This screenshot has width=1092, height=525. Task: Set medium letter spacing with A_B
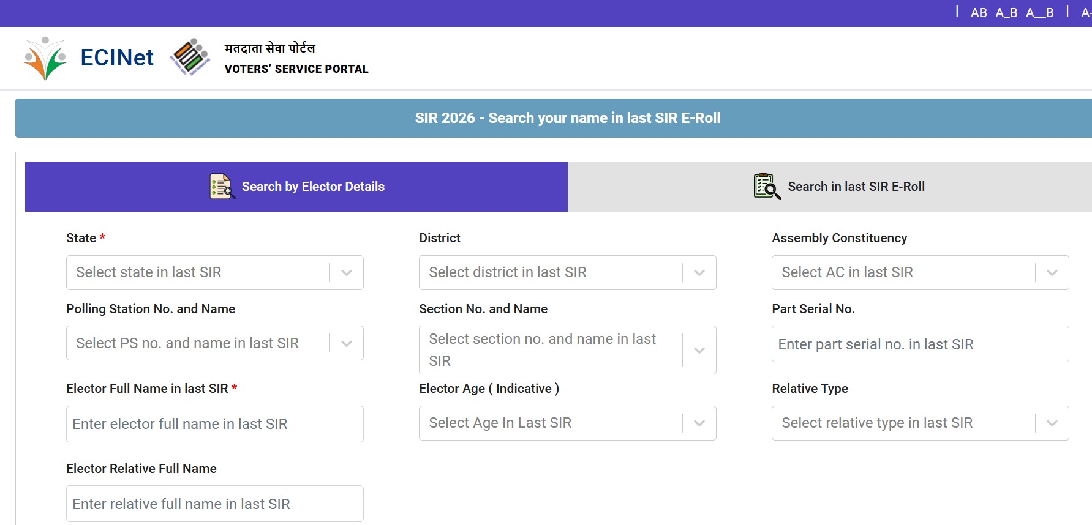(1006, 13)
